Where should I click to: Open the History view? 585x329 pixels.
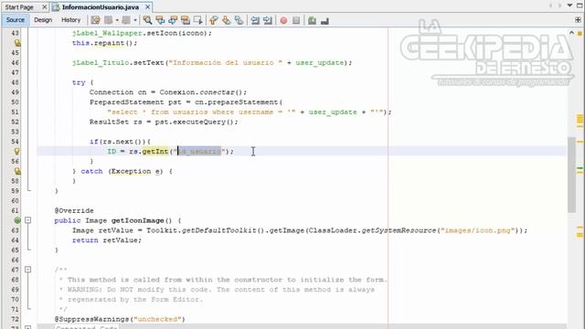click(71, 20)
